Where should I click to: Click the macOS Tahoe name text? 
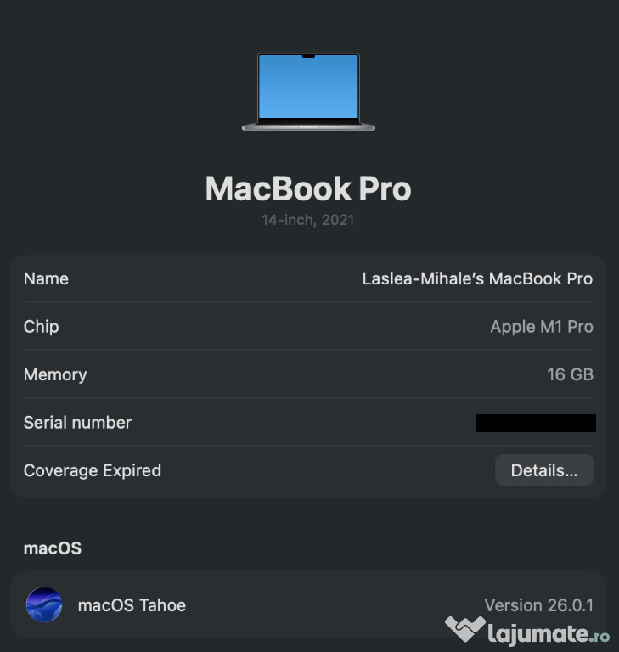click(x=132, y=605)
